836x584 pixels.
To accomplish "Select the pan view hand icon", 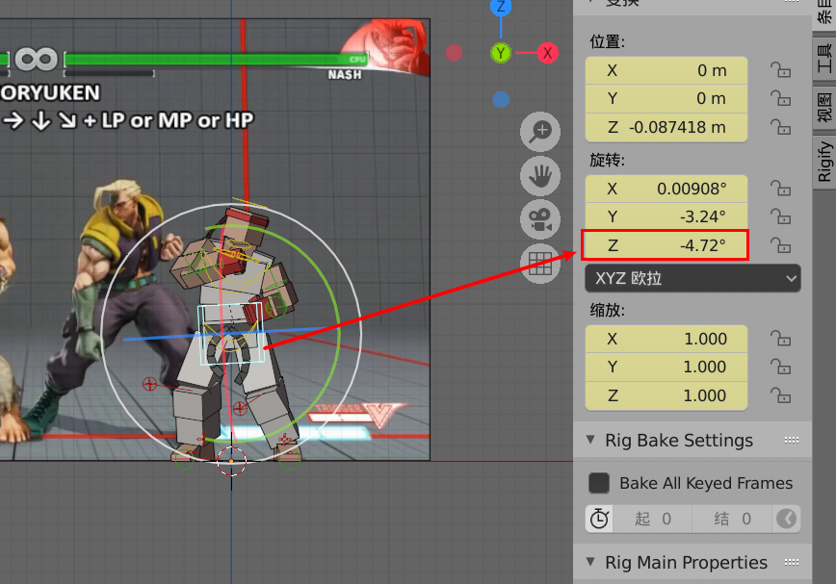I will point(540,176).
